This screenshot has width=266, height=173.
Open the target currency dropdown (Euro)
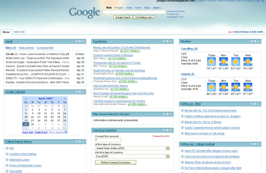tap(168, 156)
